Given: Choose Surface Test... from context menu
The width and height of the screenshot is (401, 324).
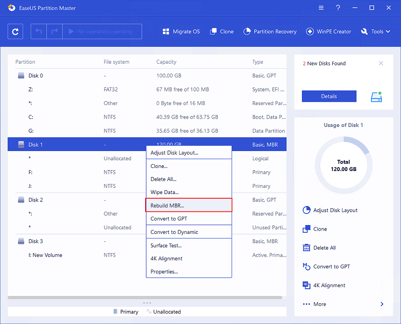Looking at the screenshot, I should click(x=189, y=246).
